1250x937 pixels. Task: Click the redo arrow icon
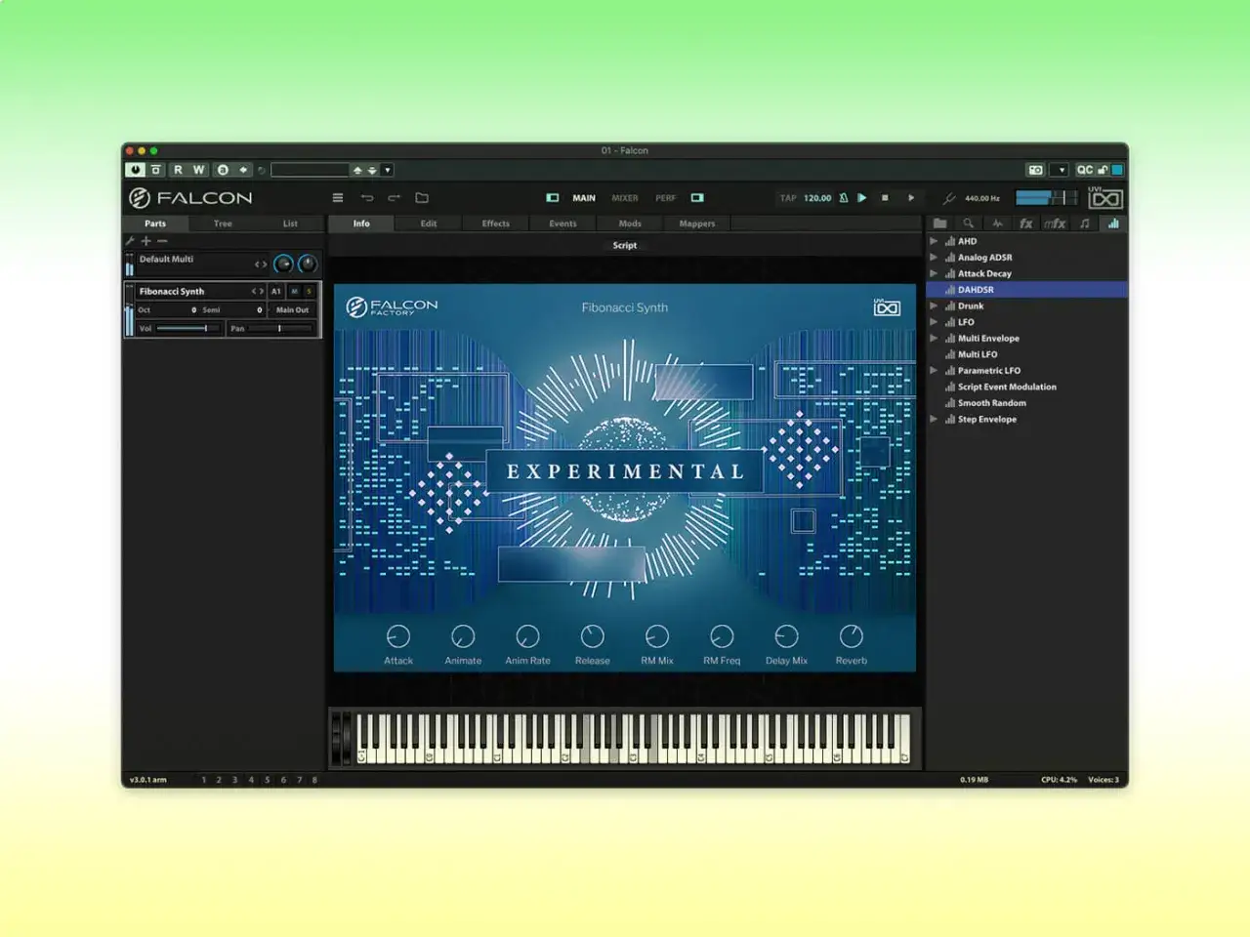click(x=395, y=198)
